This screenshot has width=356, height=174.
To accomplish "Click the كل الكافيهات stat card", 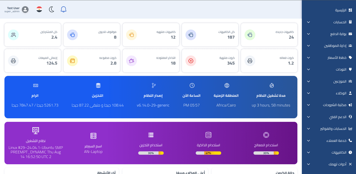I will pyautogui.click(x=210, y=35).
